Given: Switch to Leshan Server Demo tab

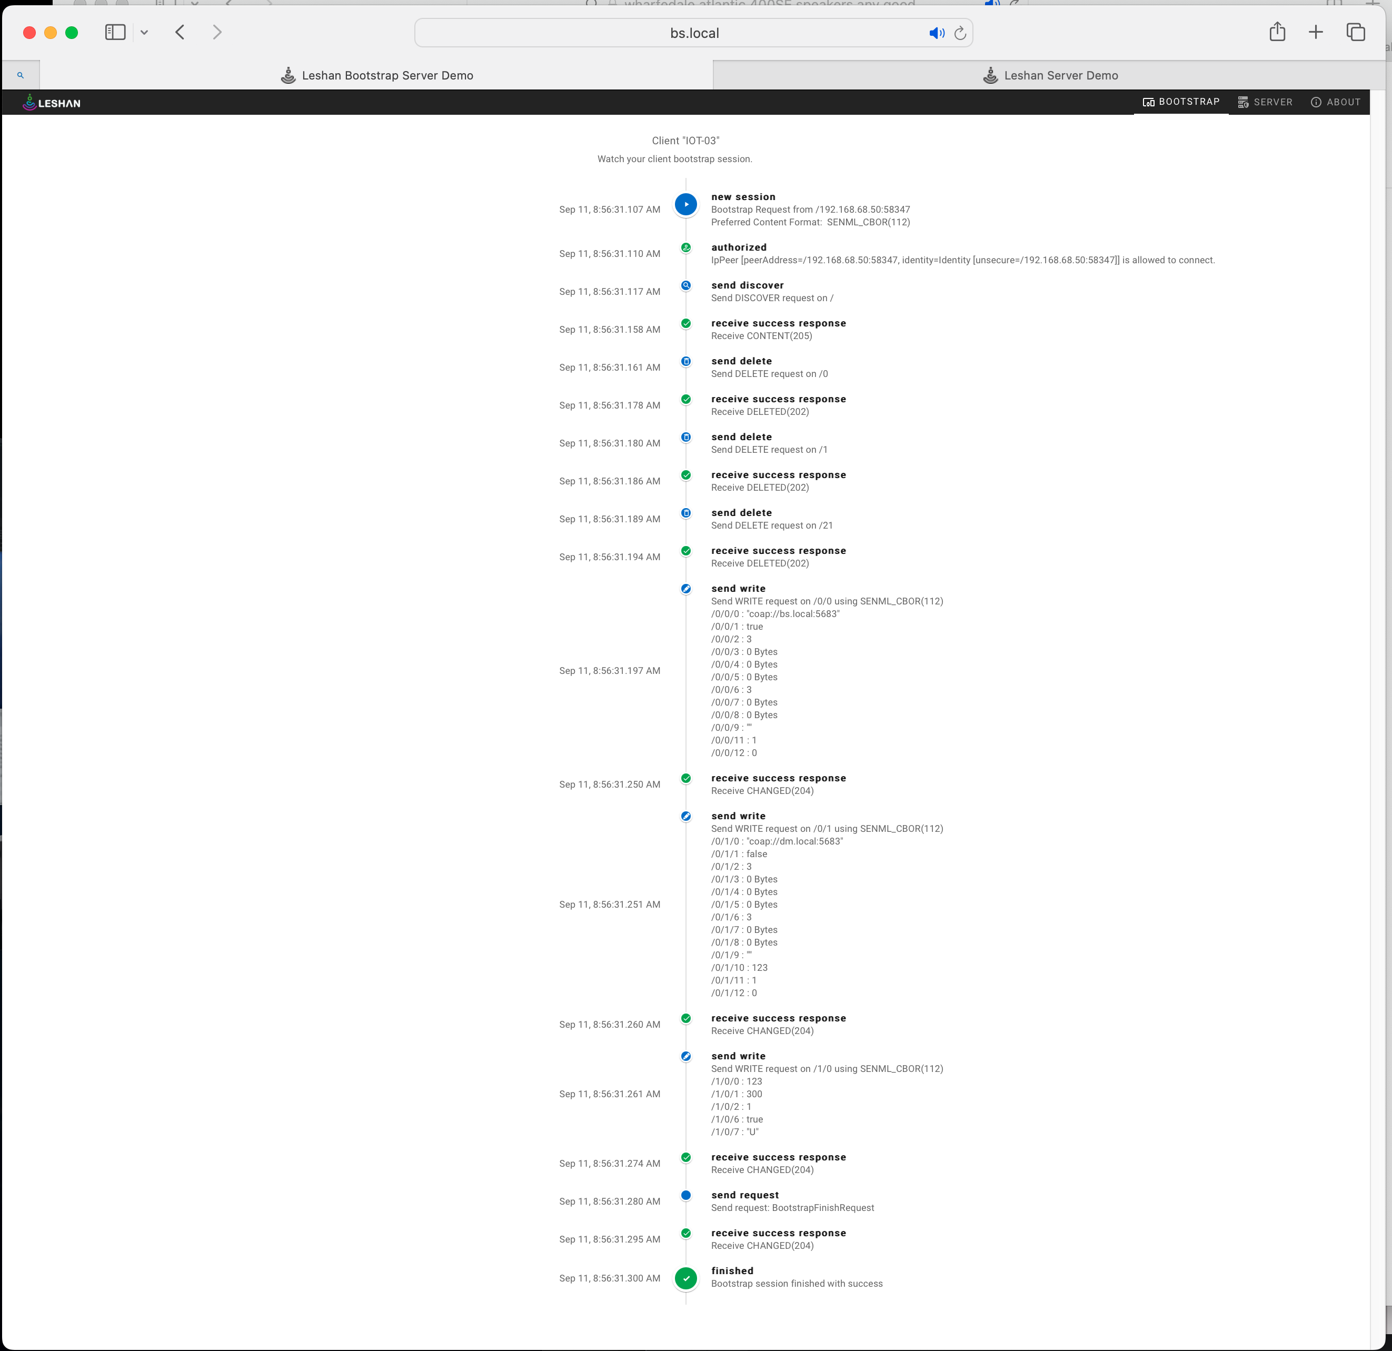Looking at the screenshot, I should (1050, 75).
